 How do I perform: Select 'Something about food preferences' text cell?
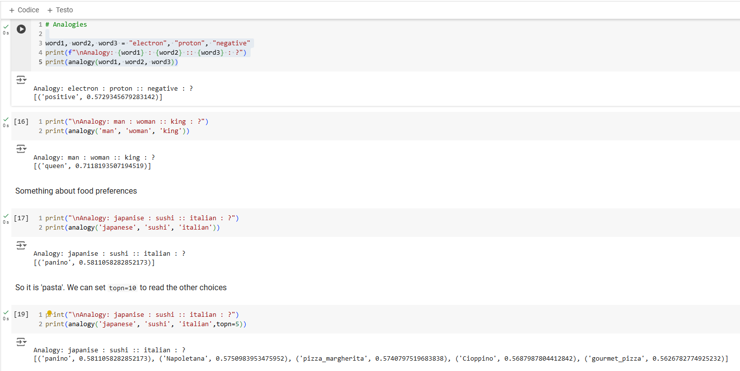pos(76,191)
